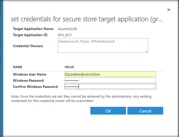Click the VALUE column header
Image resolution: width=179 pixels, height=137 pixels.
click(69, 67)
